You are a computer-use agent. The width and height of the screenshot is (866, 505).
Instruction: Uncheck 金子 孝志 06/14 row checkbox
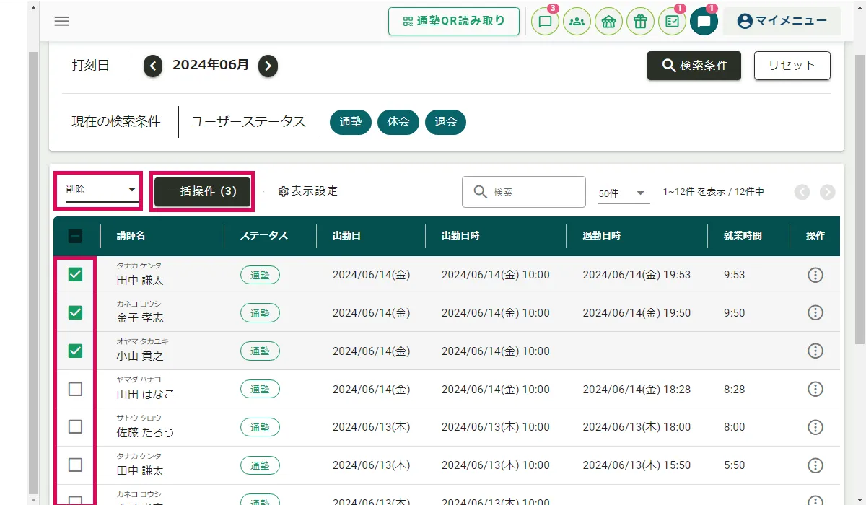click(x=75, y=312)
